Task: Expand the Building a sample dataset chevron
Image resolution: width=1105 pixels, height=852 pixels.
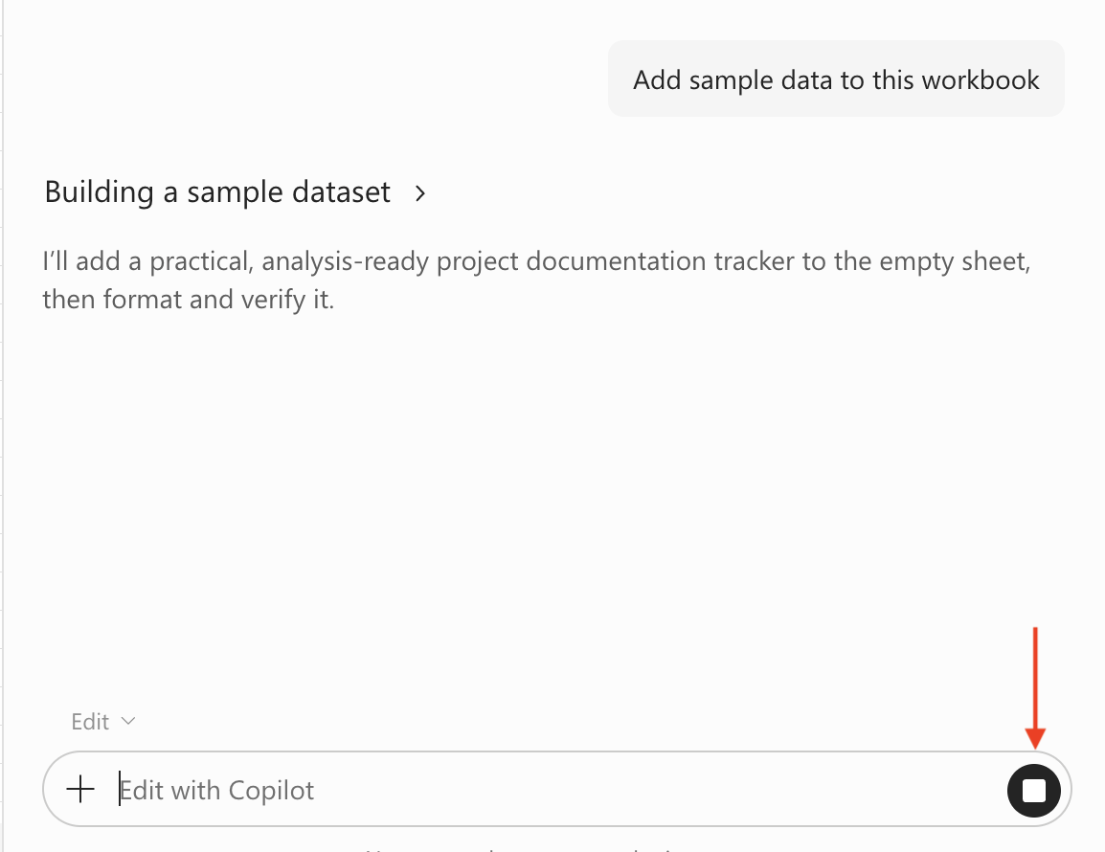Action: point(420,193)
